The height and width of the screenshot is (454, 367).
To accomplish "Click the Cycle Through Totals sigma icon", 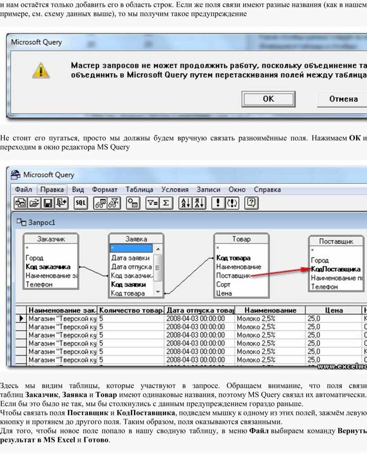I will [x=166, y=203].
